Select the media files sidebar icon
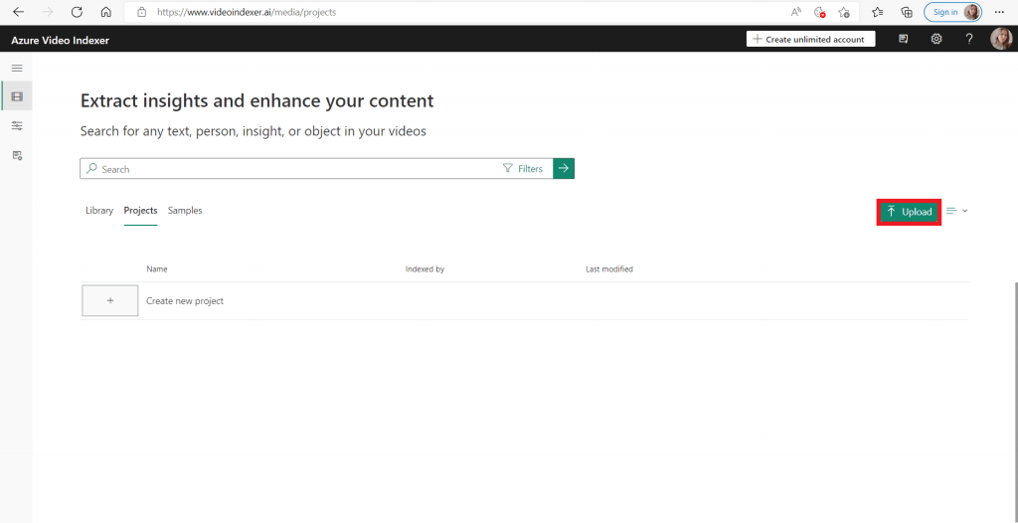Viewport: 1018px width, 523px height. (x=16, y=96)
